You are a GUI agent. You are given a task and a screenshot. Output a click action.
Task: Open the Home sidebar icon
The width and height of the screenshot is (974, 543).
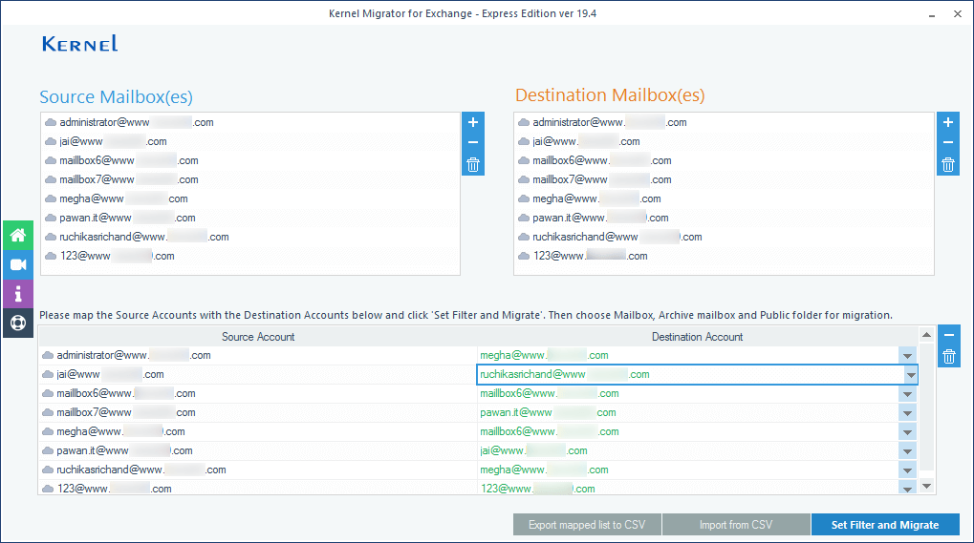click(x=18, y=236)
